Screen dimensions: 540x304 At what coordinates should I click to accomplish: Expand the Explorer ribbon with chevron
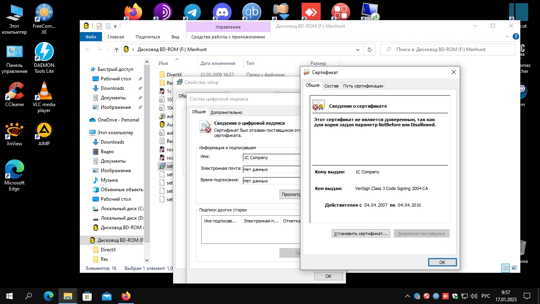tap(508, 36)
